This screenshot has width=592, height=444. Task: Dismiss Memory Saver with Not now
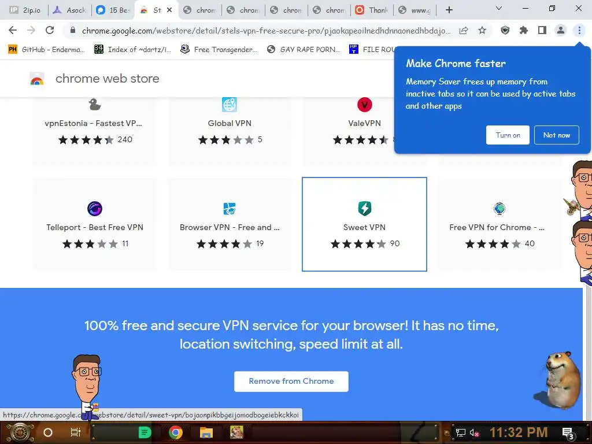pos(557,135)
